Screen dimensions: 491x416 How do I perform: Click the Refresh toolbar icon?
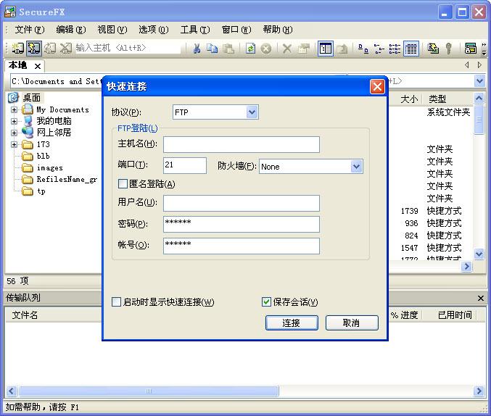click(250, 49)
